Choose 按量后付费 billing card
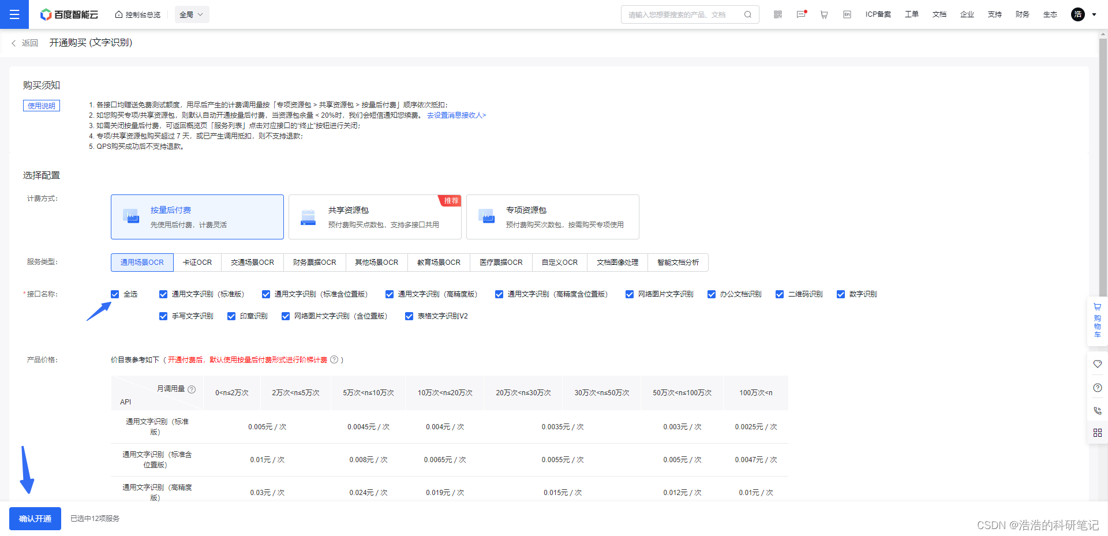The height and width of the screenshot is (536, 1108). (197, 217)
